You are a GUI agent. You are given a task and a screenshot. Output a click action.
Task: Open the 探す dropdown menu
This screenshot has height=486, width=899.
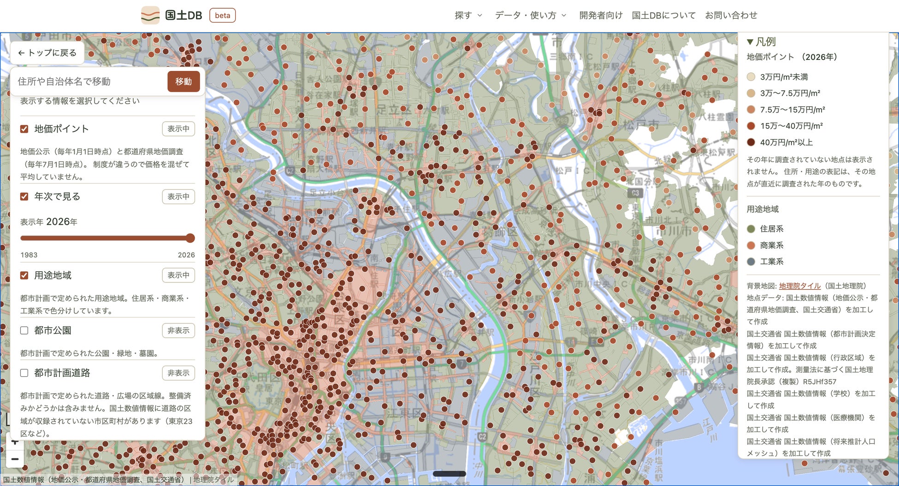tap(468, 15)
